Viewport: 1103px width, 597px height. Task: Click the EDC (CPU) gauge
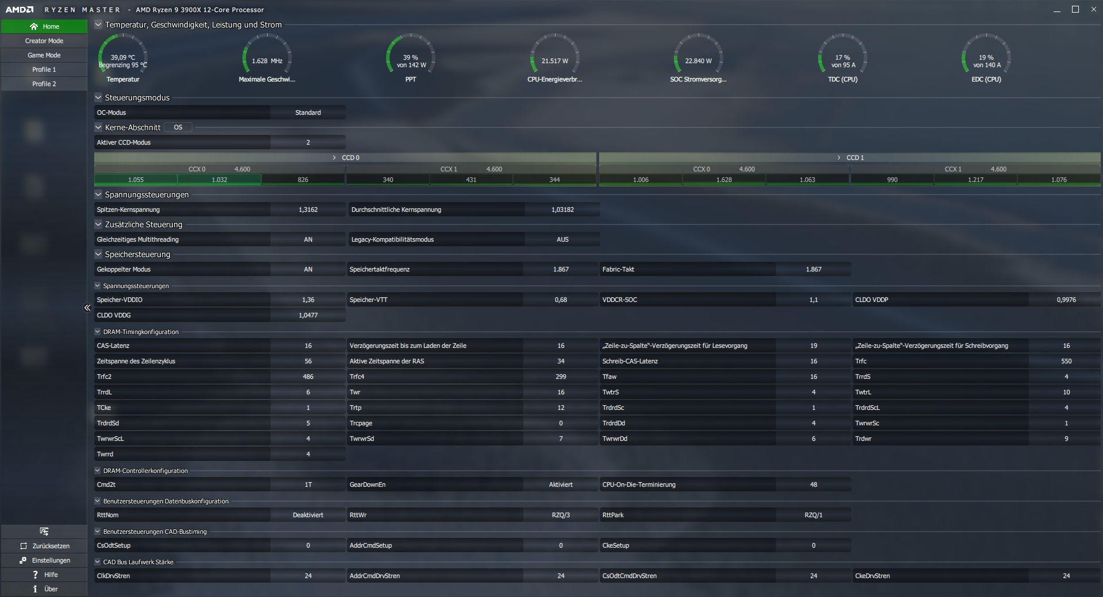[986, 58]
